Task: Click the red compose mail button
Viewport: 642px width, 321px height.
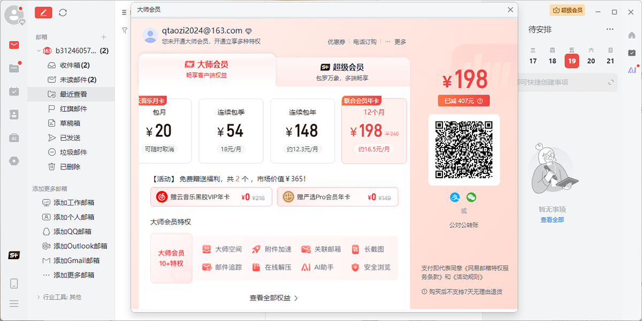Action: [x=43, y=12]
